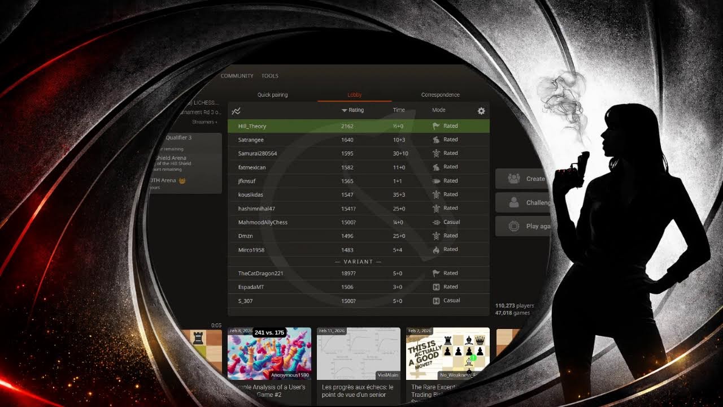
Task: Click the rabbit icon in fatmexican row
Action: pos(436,167)
